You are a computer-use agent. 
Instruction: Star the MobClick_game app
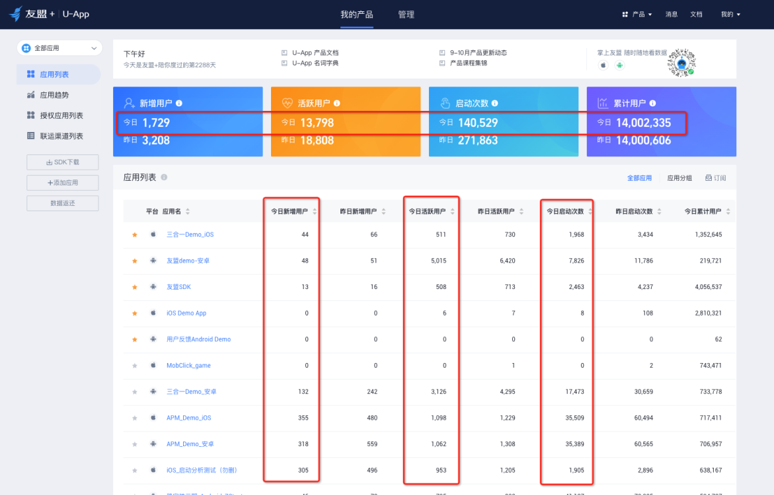coord(135,366)
